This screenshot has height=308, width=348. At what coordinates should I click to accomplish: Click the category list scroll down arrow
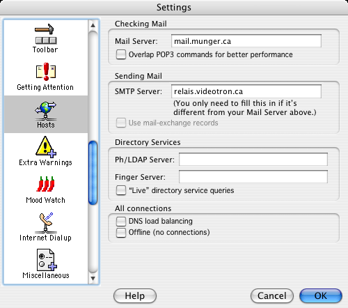(93, 278)
